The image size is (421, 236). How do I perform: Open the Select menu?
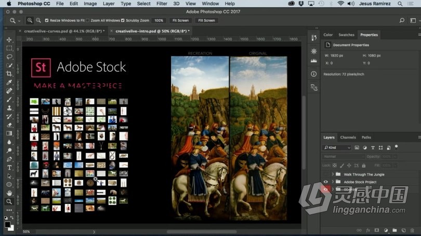point(143,4)
